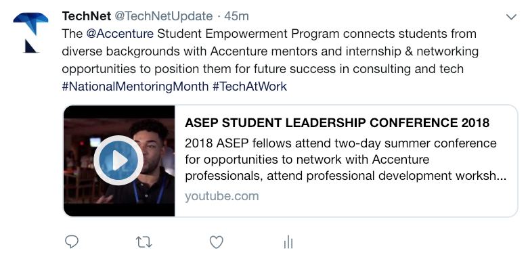Open the @Accenture mention
This screenshot has width=528, height=257.
(120, 34)
